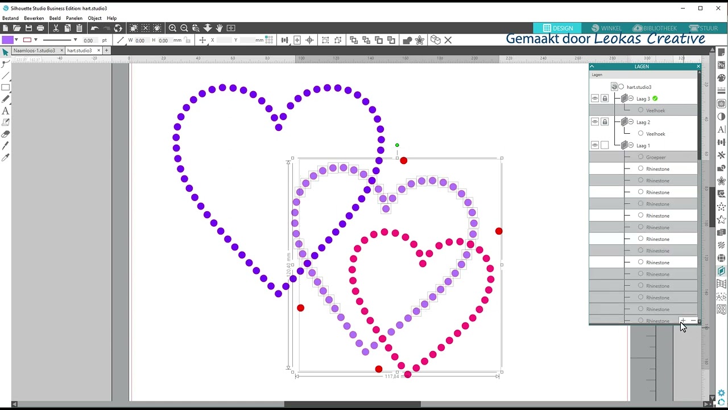Hide Laag 1 using eye icon
This screenshot has width=728, height=410.
[595, 145]
